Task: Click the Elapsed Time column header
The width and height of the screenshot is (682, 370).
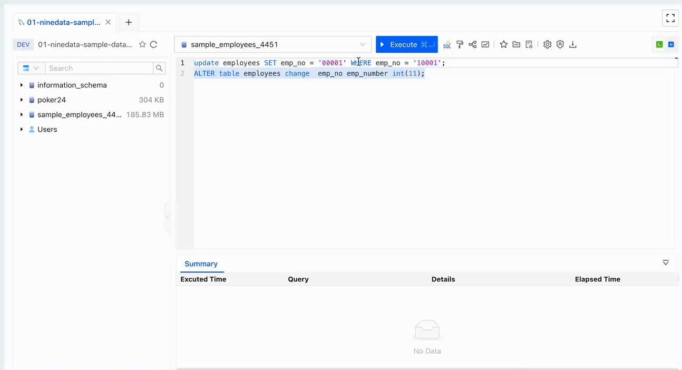Action: coord(598,279)
